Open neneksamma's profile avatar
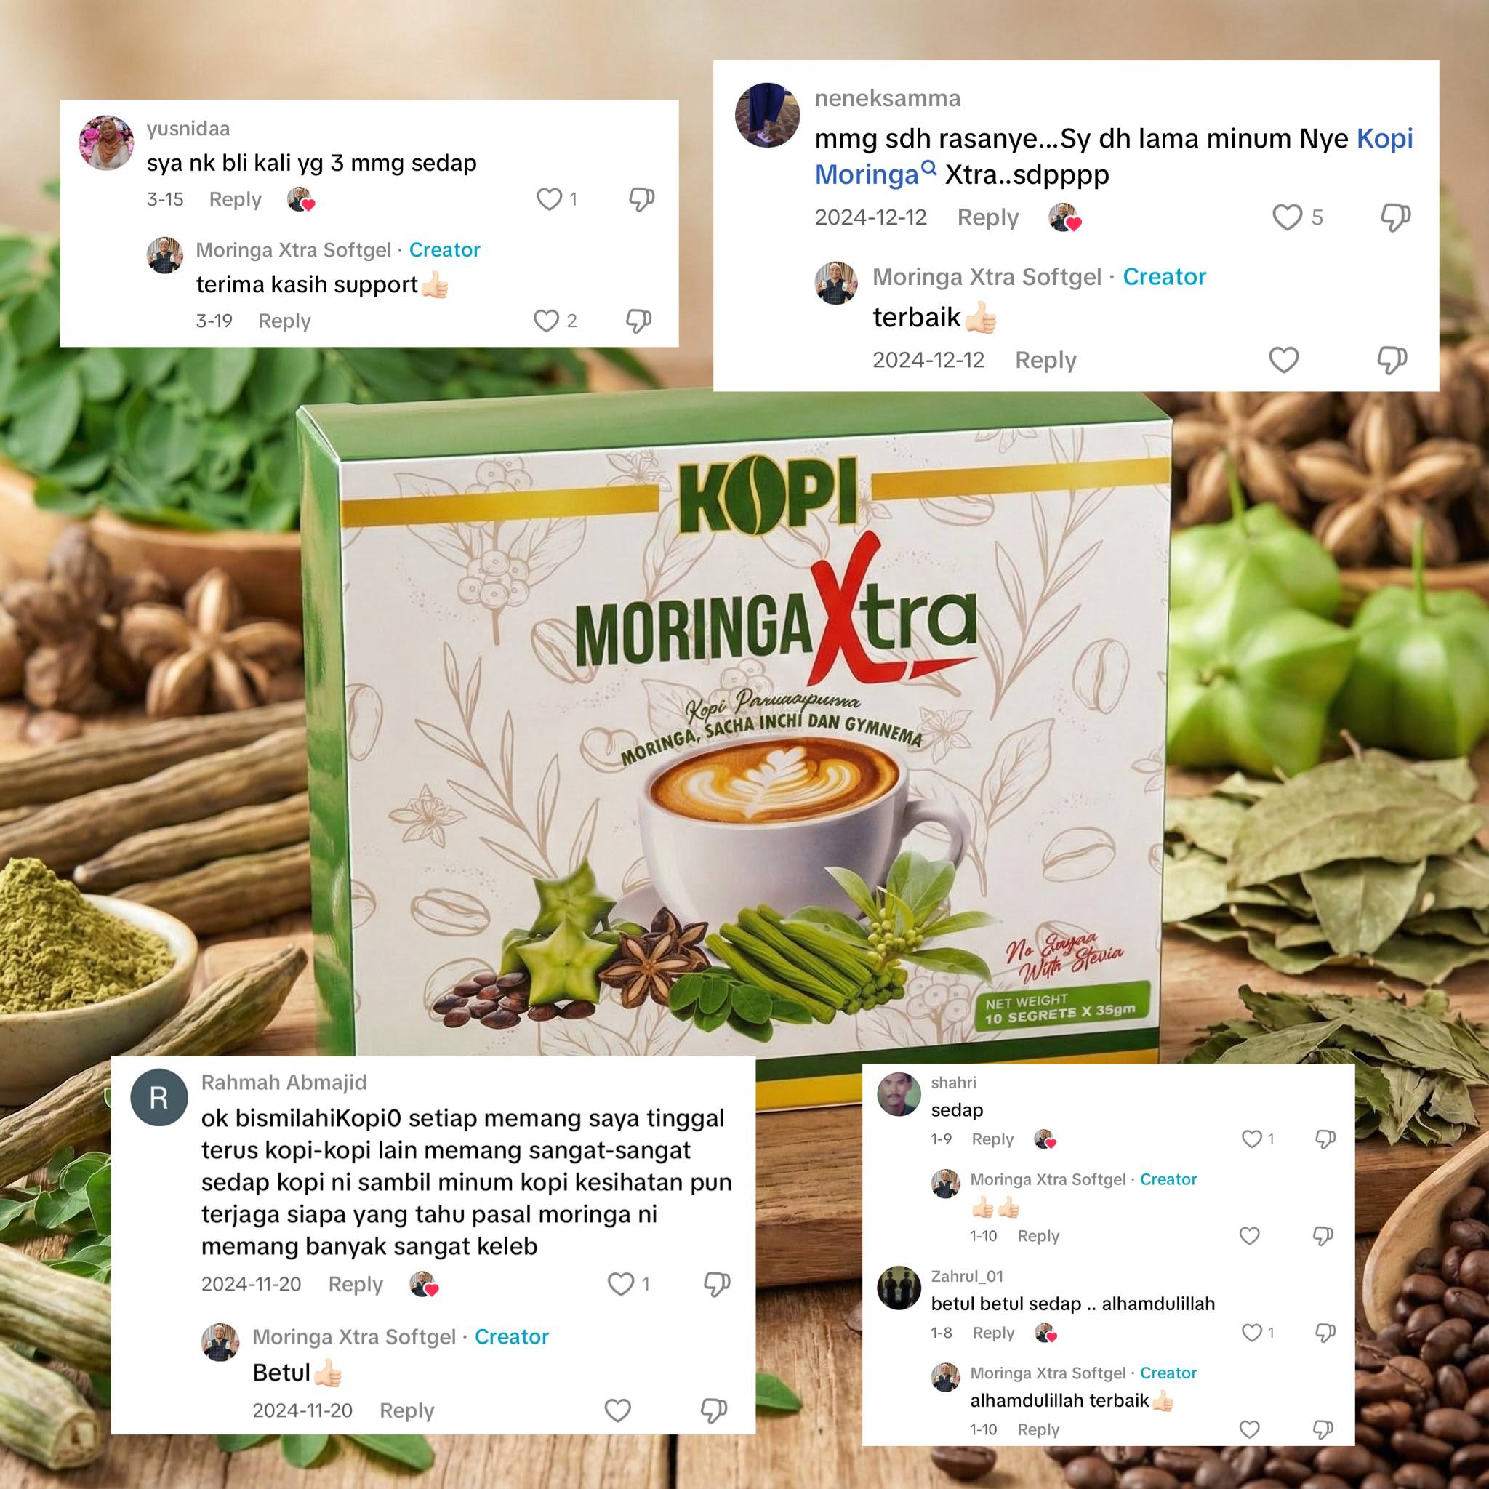 click(767, 115)
